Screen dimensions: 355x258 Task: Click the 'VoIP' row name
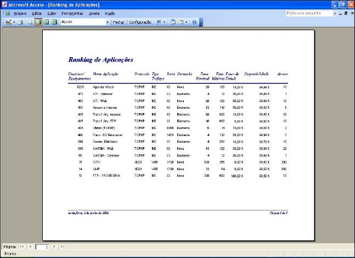coord(96,169)
